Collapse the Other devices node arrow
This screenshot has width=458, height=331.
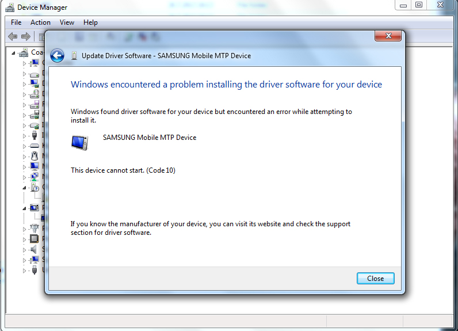25,188
